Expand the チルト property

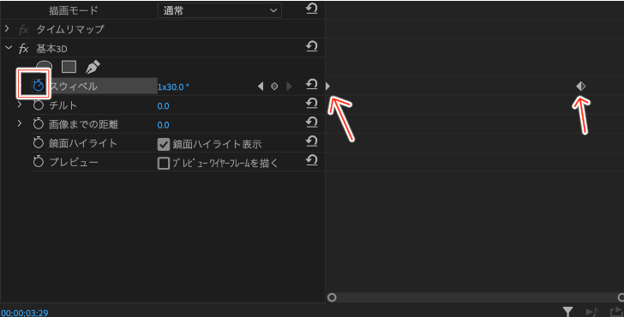pos(20,105)
